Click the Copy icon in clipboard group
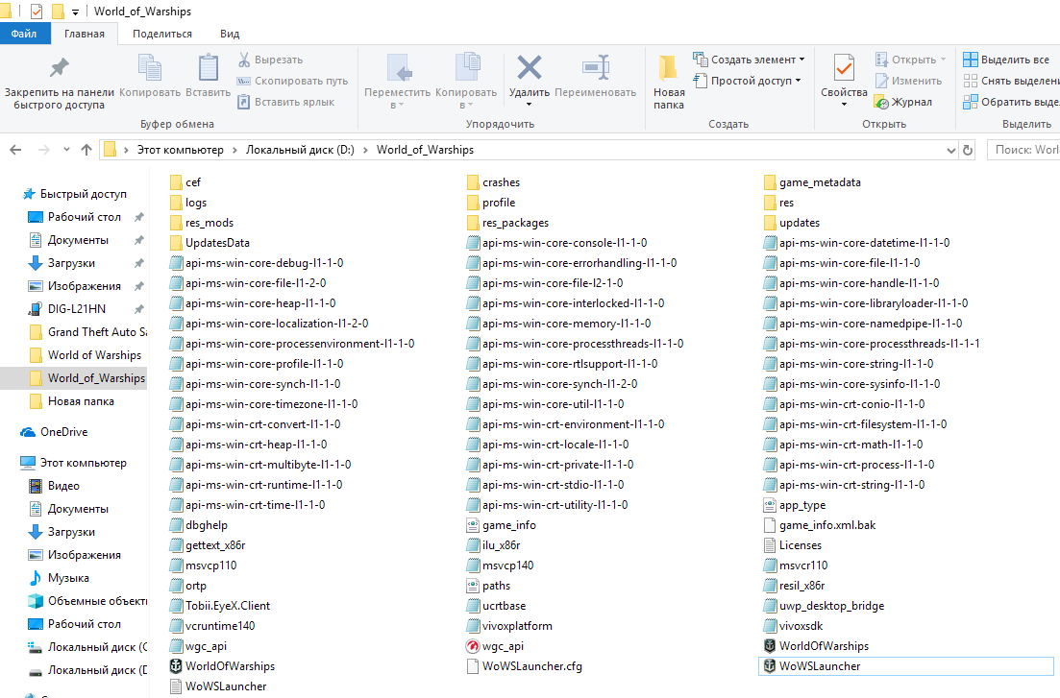1060x698 pixels. point(149,67)
